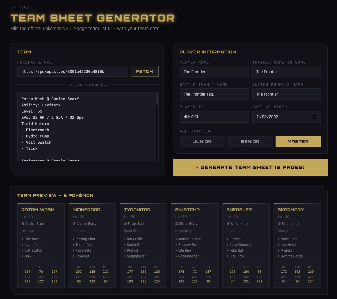This screenshot has height=299, width=337.
Task: Click Sneasler's Fake Out move
Action: point(236,251)
